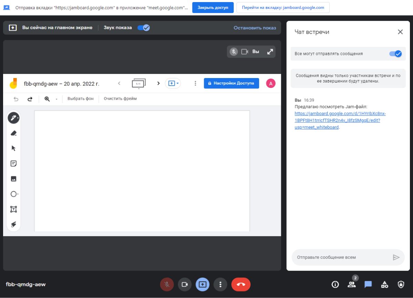413x298 pixels.
Task: Click Закрыть доступ to stop sharing tab
Action: click(x=213, y=8)
